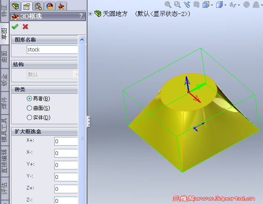Cancel 3D框选 with red X

25,27
